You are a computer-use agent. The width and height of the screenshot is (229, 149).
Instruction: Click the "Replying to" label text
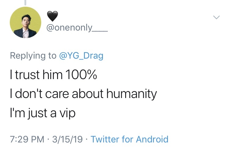tap(33, 56)
